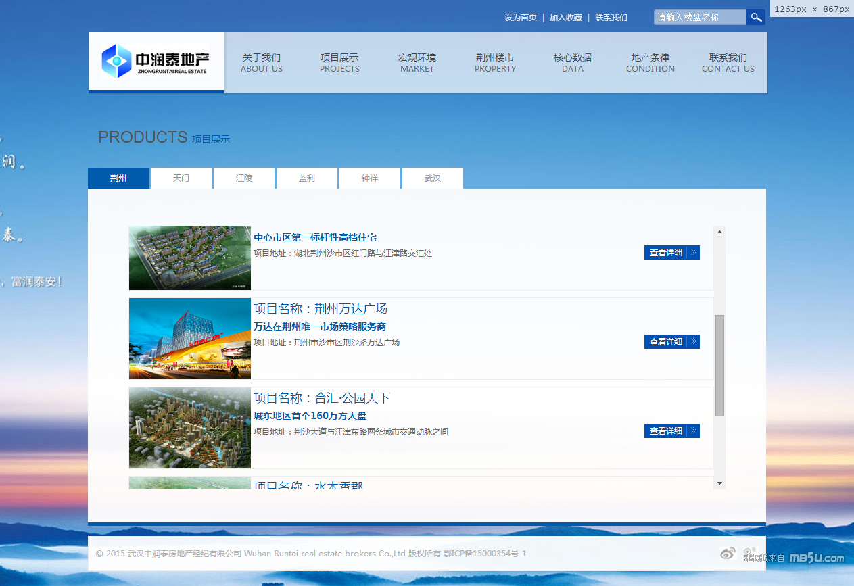
Task: Click the 加入收藏 link at top
Action: (x=566, y=18)
